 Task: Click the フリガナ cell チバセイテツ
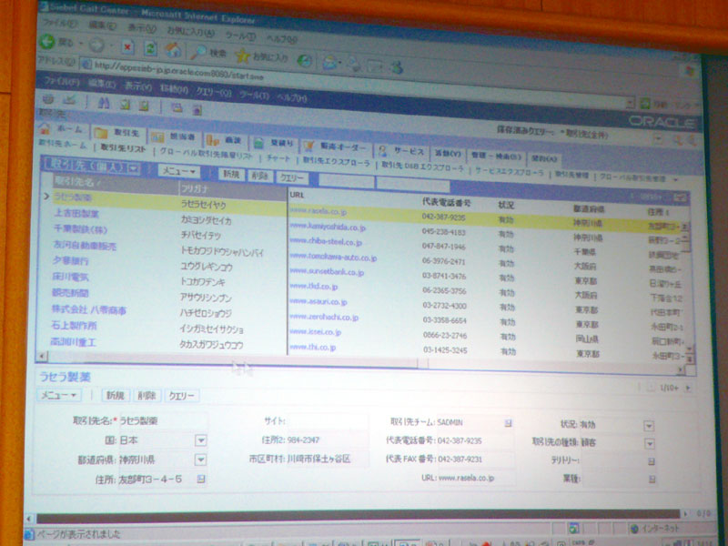(x=200, y=236)
